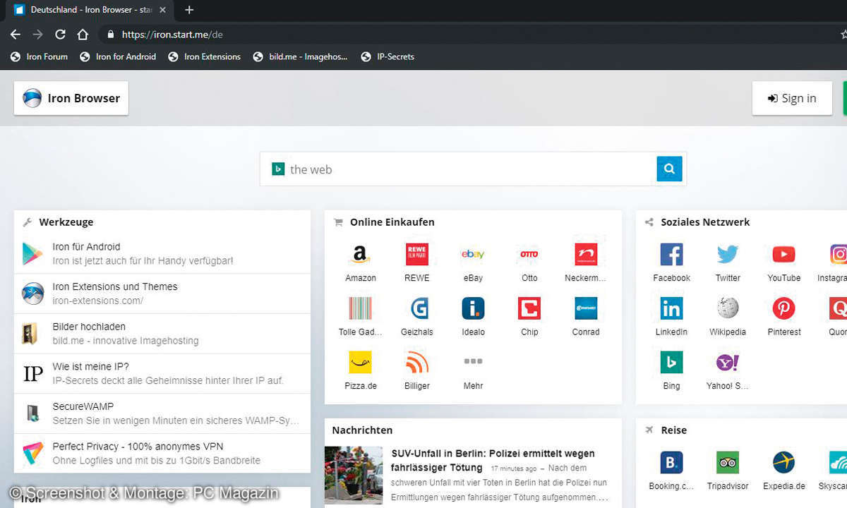Open the Tolle Gadgets icon
The width and height of the screenshot is (847, 508).
pos(360,308)
